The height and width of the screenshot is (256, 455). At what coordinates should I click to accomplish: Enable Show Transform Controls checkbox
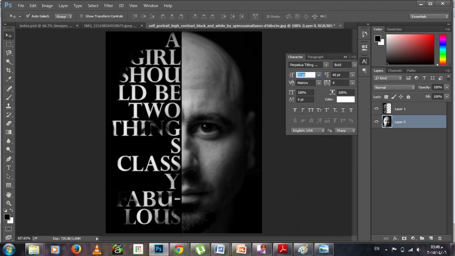pos(82,16)
